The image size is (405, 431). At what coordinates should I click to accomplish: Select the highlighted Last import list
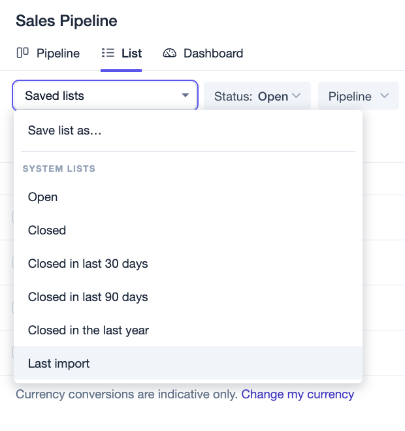click(x=188, y=363)
